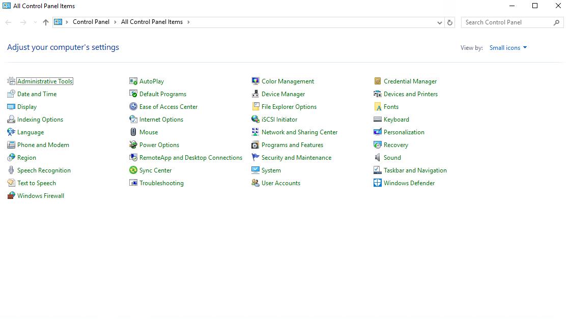Maximize the Control Panel window
Image resolution: width=569 pixels, height=319 pixels.
[535, 6]
